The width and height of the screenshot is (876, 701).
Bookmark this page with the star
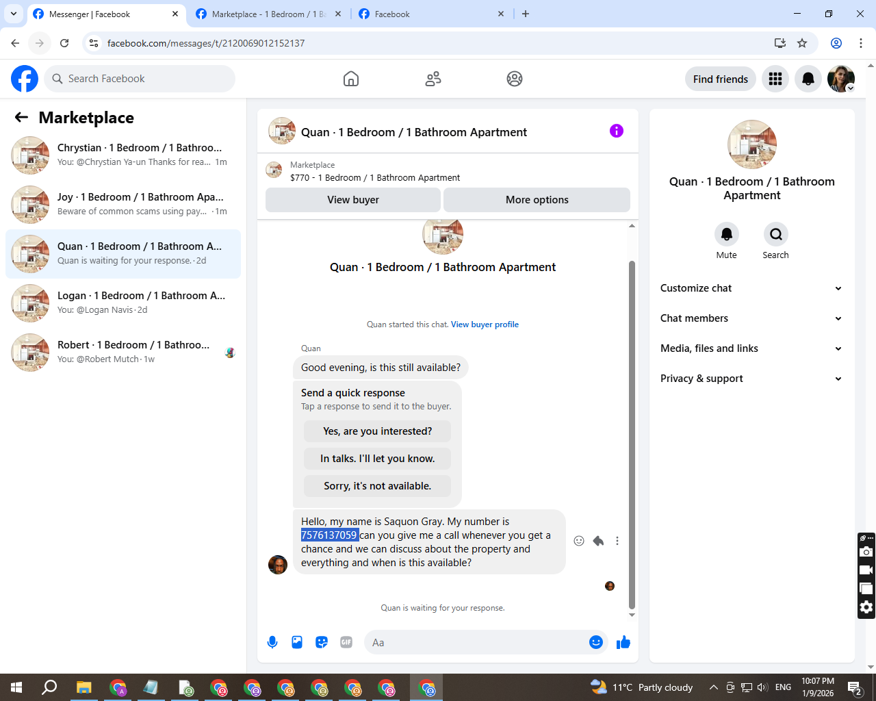(802, 43)
